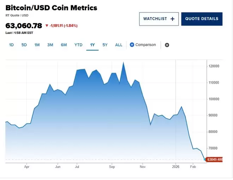Click the Jul label on time axis
Screen dimensions: 233x180
pos(77,166)
